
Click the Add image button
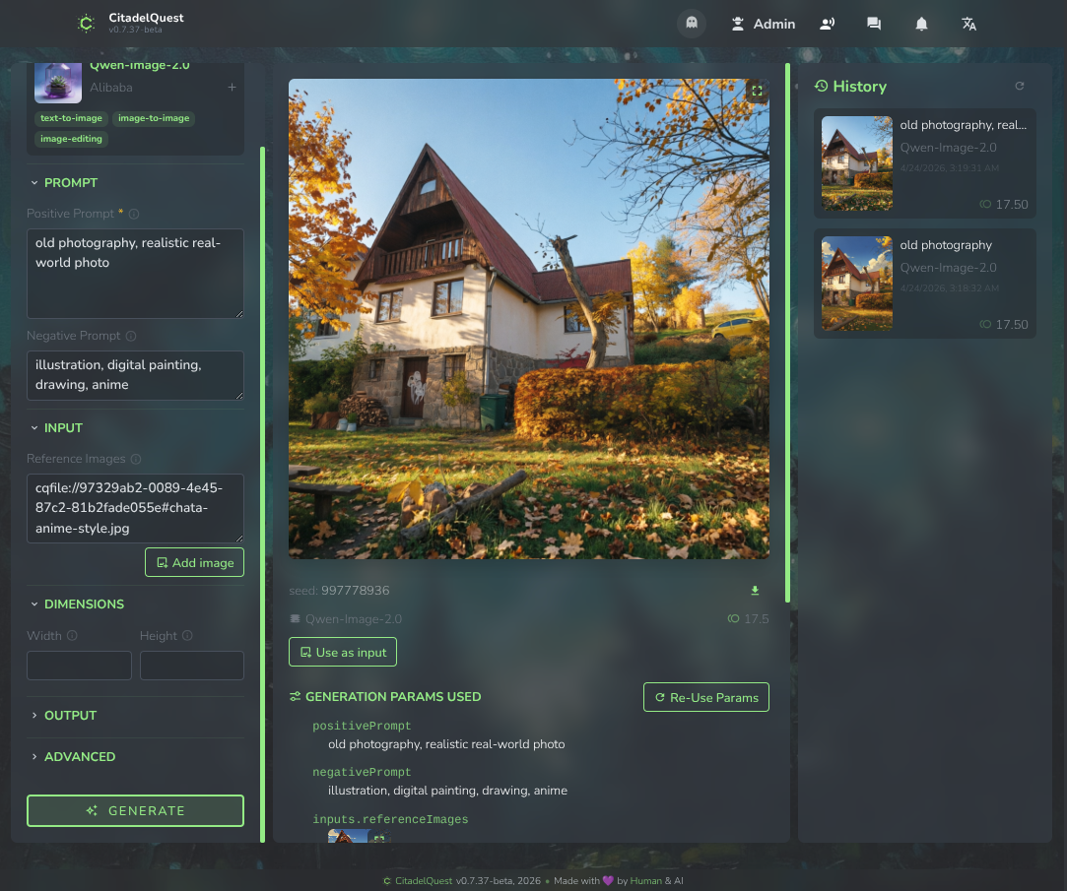(x=195, y=562)
